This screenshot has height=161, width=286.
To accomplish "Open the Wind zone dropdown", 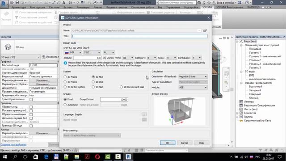I will (128, 58).
